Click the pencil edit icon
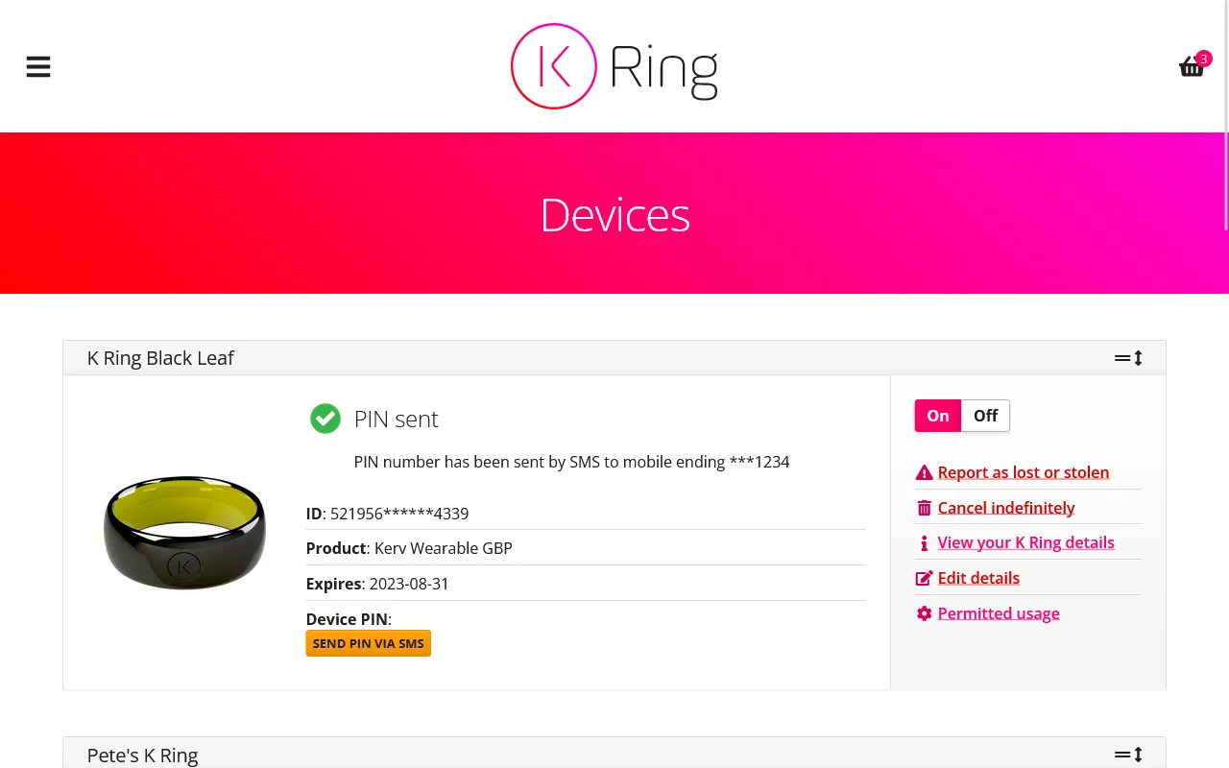Image resolution: width=1229 pixels, height=768 pixels. [x=924, y=578]
